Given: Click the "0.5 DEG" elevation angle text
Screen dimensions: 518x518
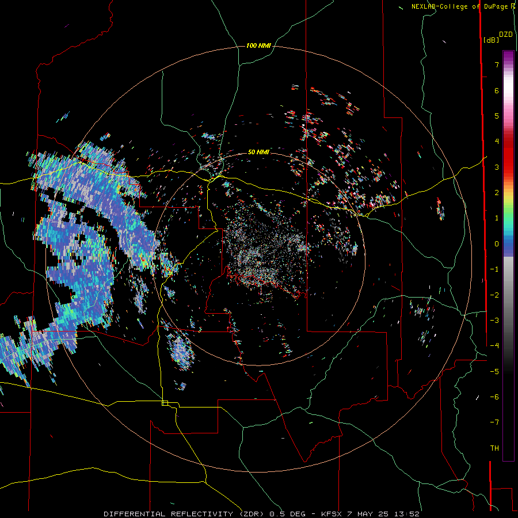Looking at the screenshot, I should click(287, 514).
